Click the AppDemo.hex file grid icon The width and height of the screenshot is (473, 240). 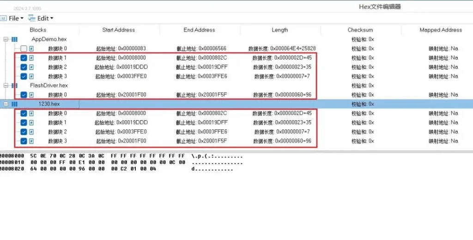click(14, 40)
